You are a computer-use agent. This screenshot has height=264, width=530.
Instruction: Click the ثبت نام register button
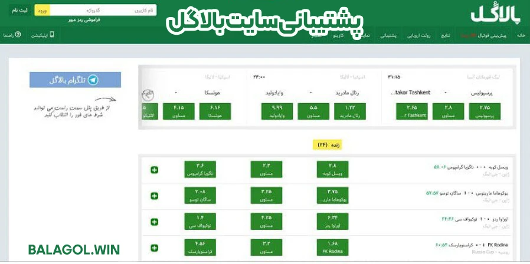19,11
